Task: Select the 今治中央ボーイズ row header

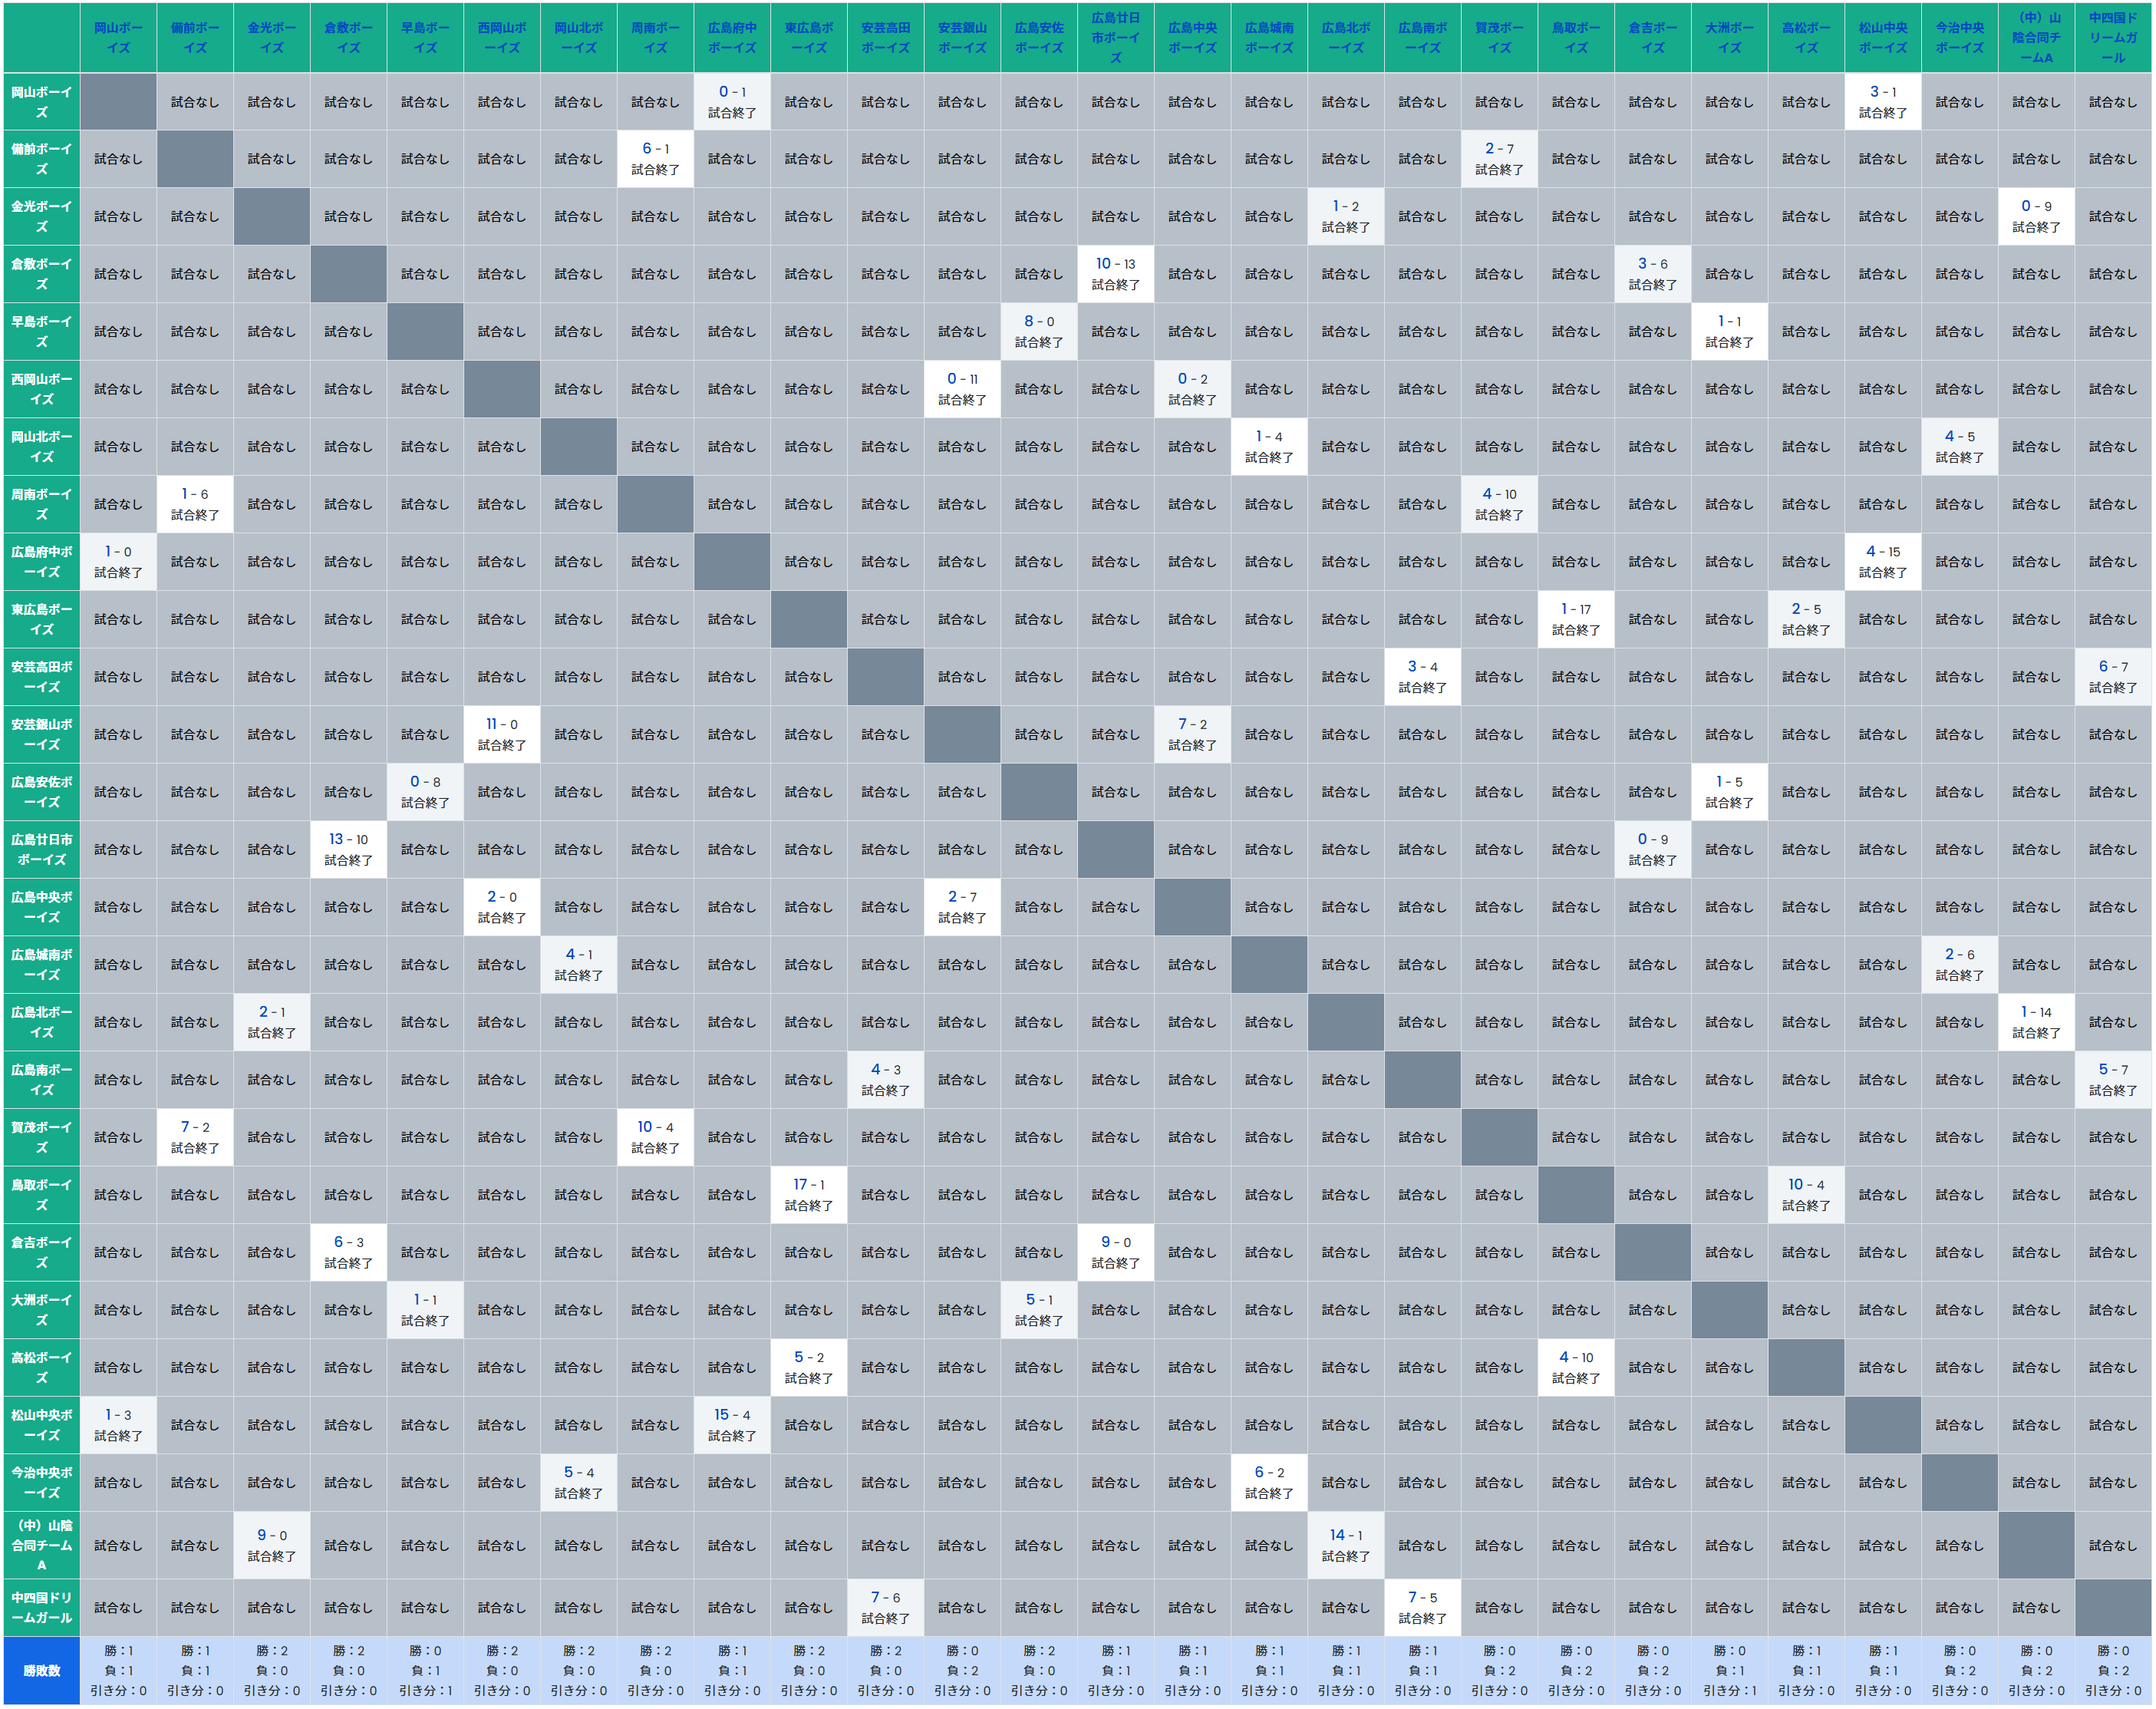Action: tap(41, 1482)
